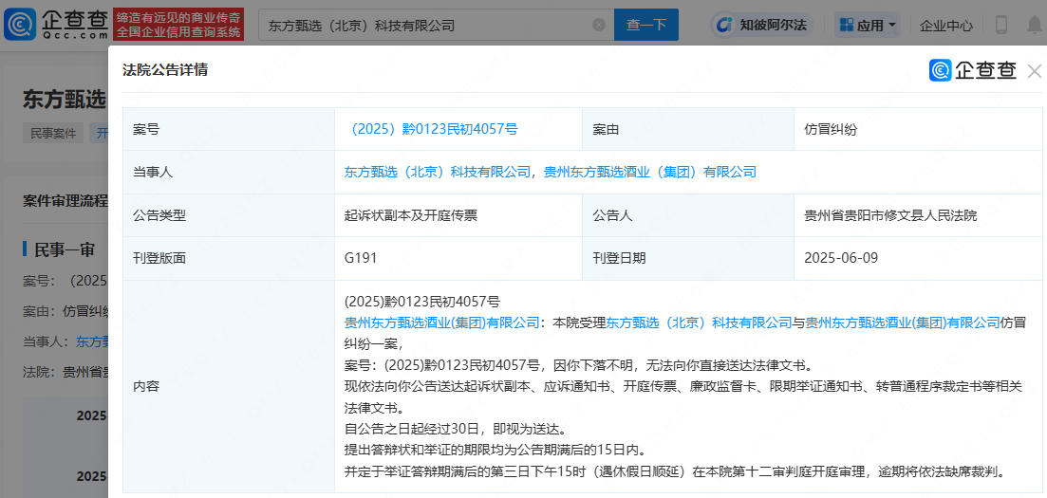Click the 民事一审 heading in background page
This screenshot has height=498, width=1047.
click(x=65, y=249)
